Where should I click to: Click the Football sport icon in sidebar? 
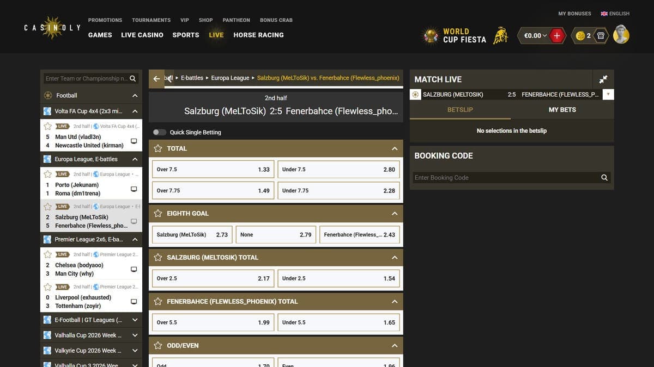click(49, 95)
